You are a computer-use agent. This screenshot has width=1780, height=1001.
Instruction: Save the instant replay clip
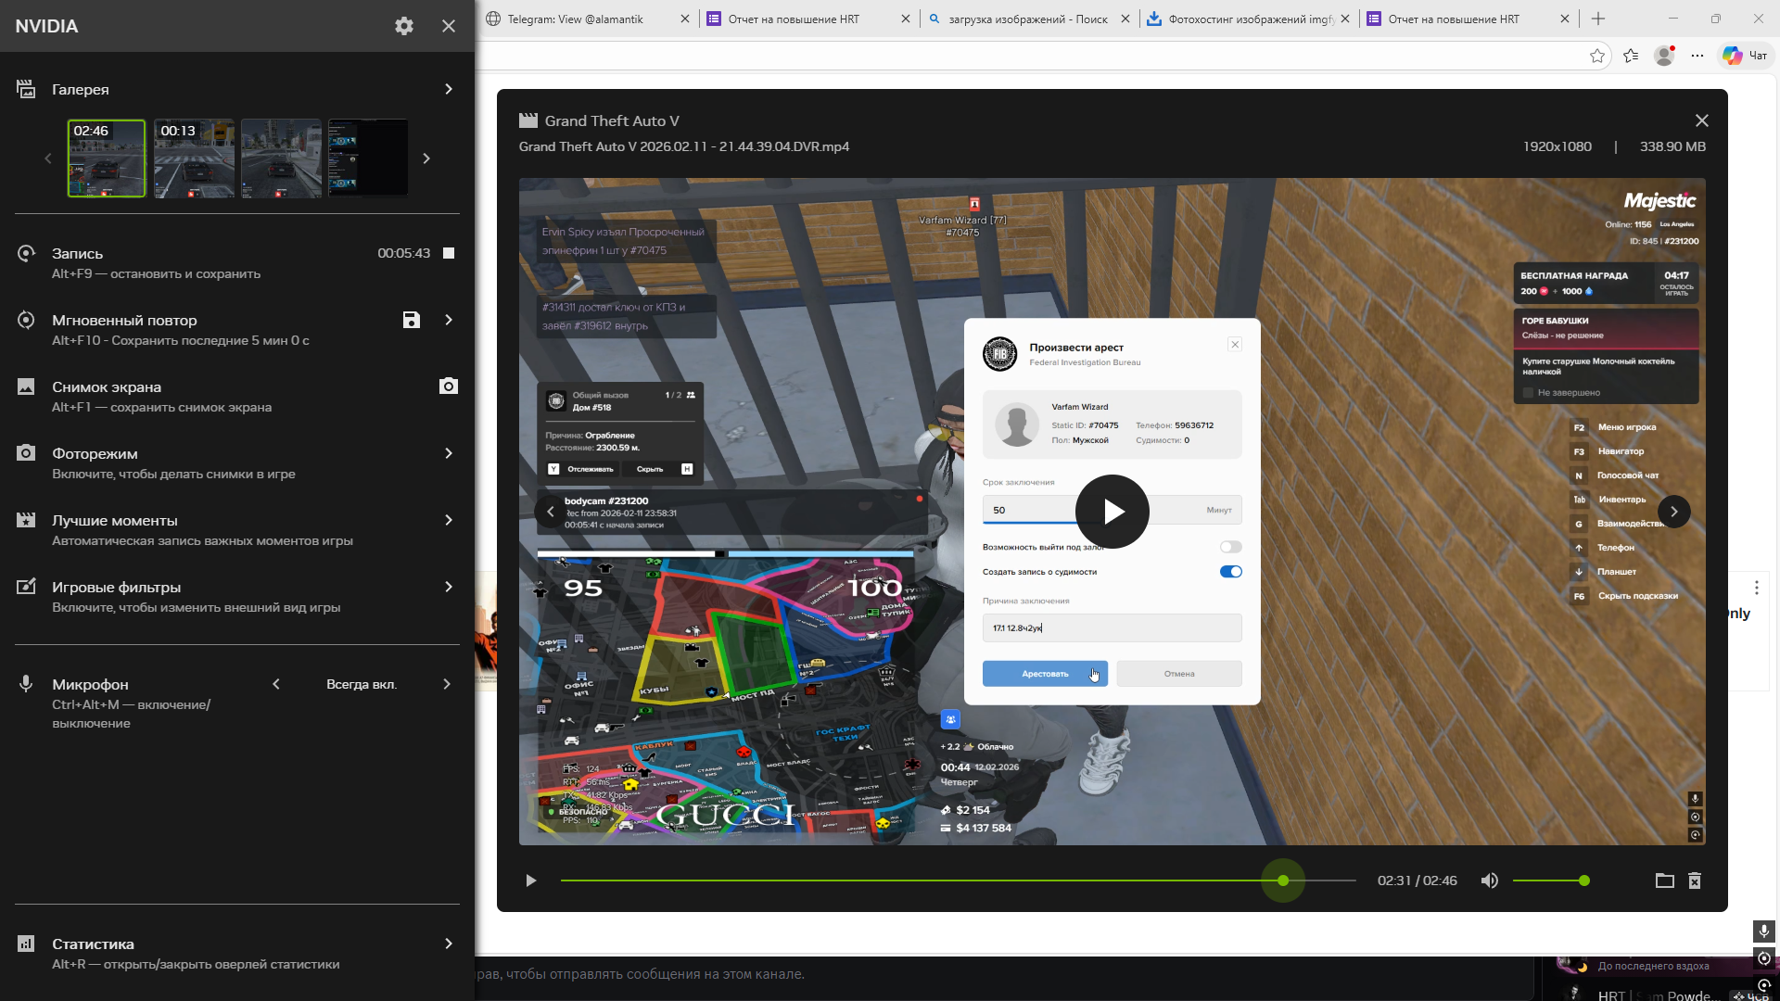click(412, 320)
